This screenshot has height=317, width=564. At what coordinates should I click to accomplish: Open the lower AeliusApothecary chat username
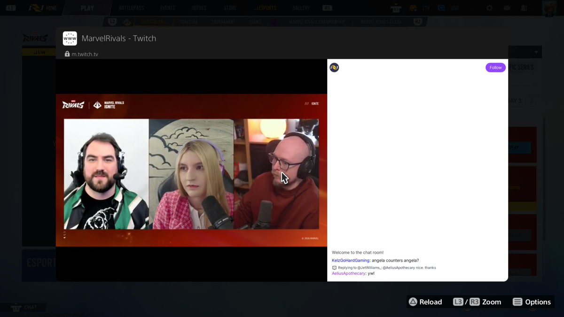[349, 273]
